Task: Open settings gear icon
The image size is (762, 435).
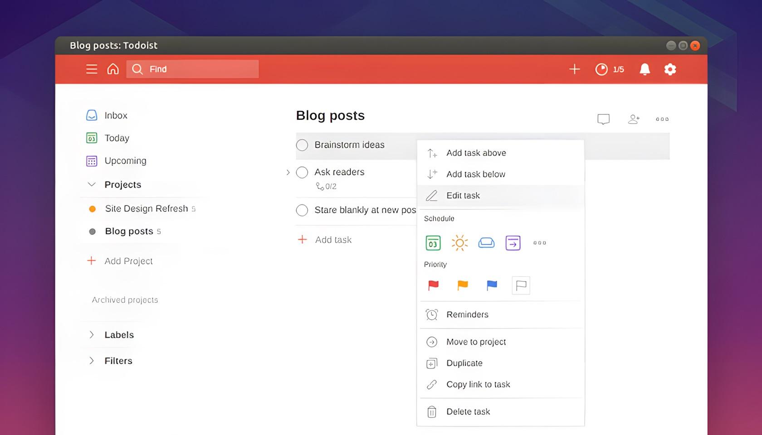Action: (670, 69)
